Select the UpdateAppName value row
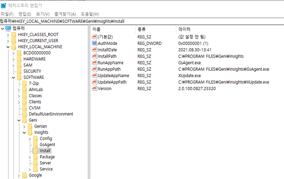 click(x=113, y=76)
